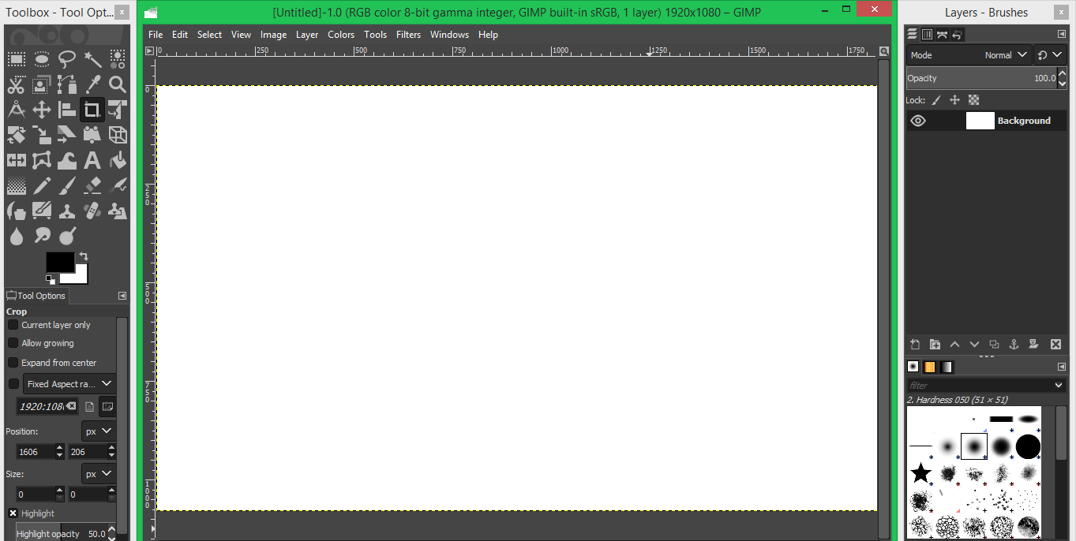Open layer Mode Normal dropdown
The width and height of the screenshot is (1076, 541).
click(969, 55)
